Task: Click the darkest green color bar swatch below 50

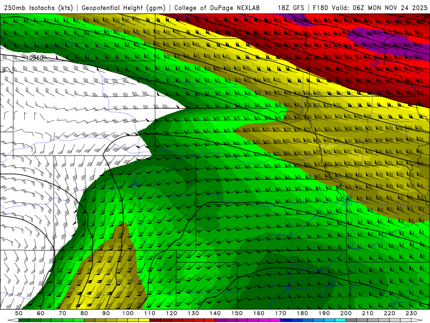Action: tap(24, 320)
